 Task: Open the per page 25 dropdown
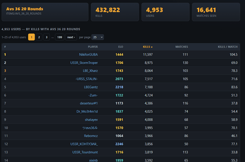click(x=98, y=37)
